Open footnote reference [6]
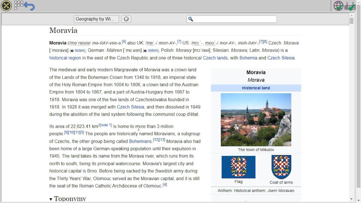Viewport: 361px width, 203px height. 124,42
